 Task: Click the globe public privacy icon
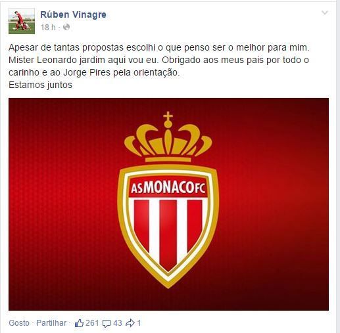pos(66,27)
